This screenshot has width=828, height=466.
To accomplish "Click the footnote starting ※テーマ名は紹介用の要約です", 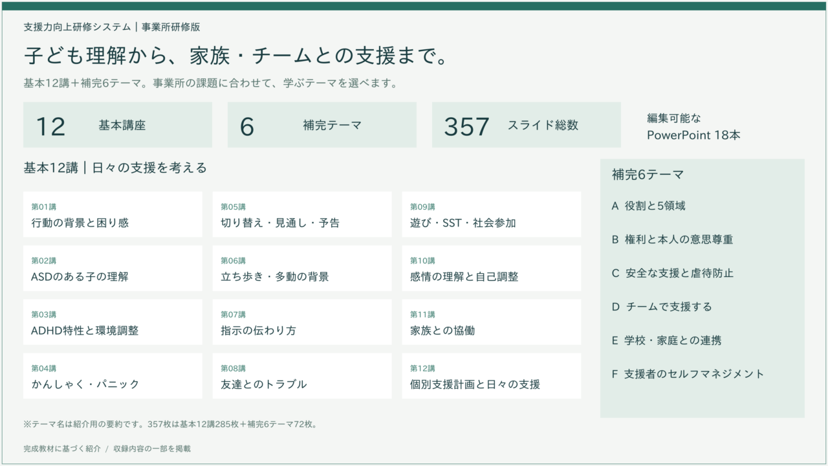I will pyautogui.click(x=169, y=425).
